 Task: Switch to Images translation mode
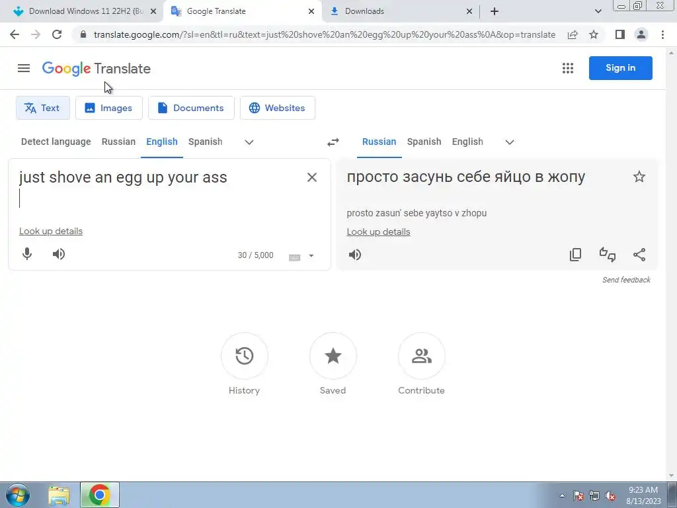point(109,108)
